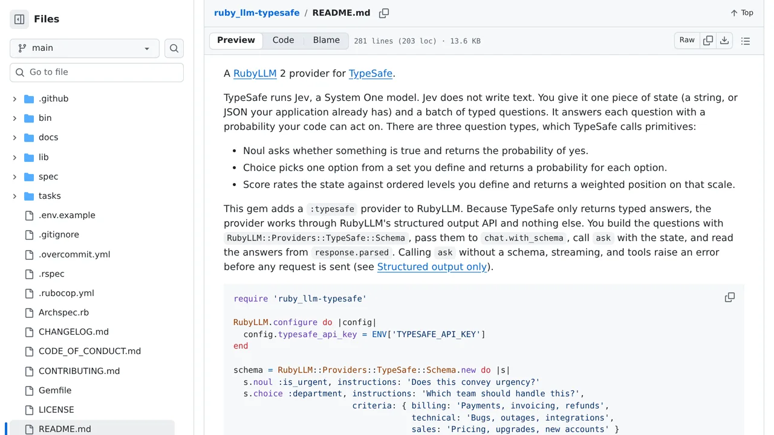774x435 pixels.
Task: Open the spec folder icon
Action: (29, 176)
